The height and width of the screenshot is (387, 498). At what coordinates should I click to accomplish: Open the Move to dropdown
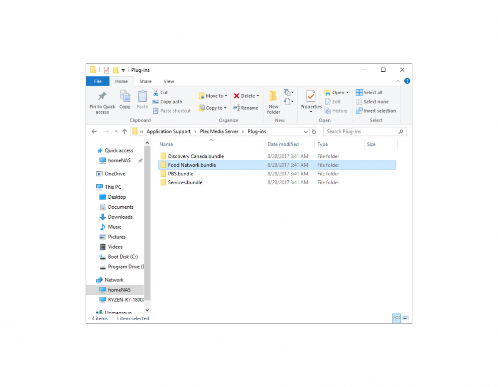213,96
